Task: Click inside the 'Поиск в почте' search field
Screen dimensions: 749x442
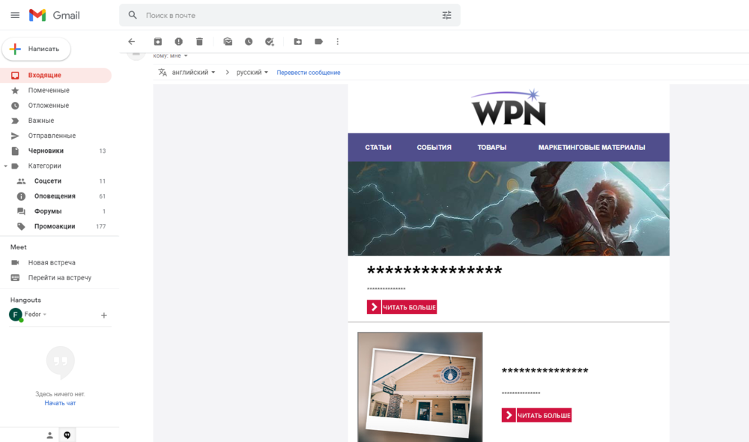Action: click(285, 15)
